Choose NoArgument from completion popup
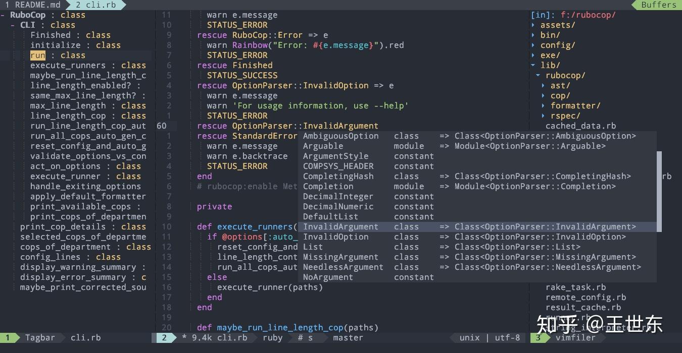This screenshot has width=682, height=353. click(x=477, y=277)
